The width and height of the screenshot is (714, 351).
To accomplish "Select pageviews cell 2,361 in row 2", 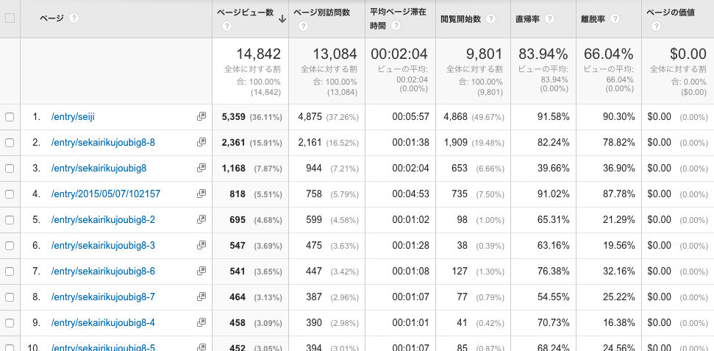I will coord(234,143).
